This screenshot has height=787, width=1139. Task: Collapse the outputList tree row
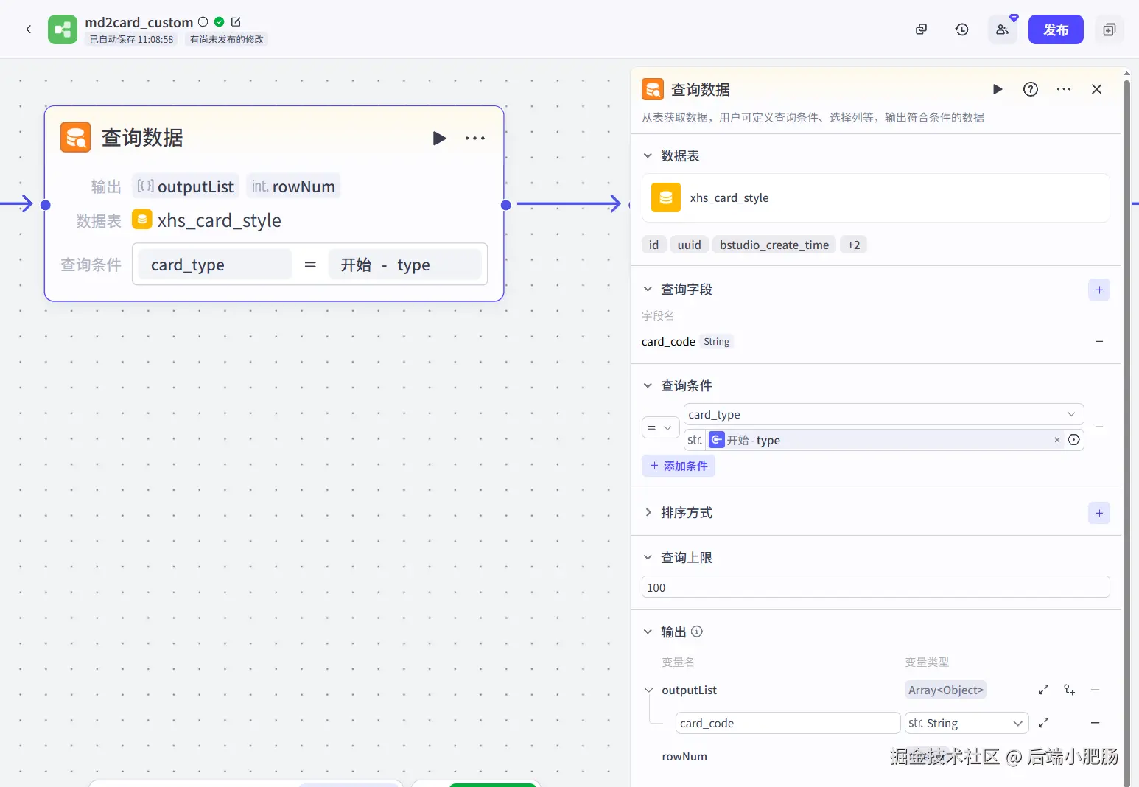tap(649, 690)
